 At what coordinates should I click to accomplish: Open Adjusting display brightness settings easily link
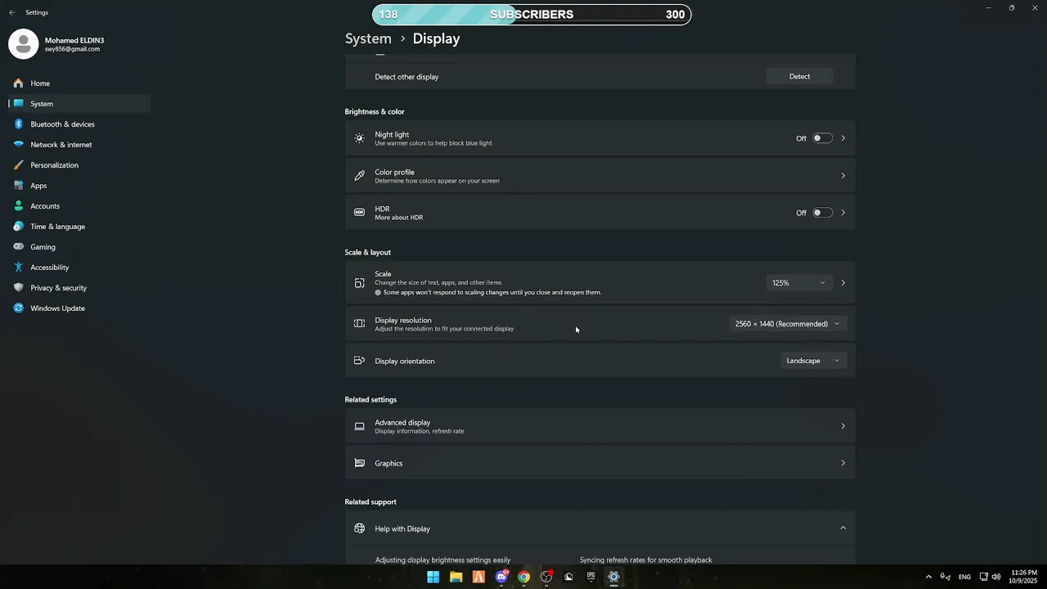coord(443,560)
